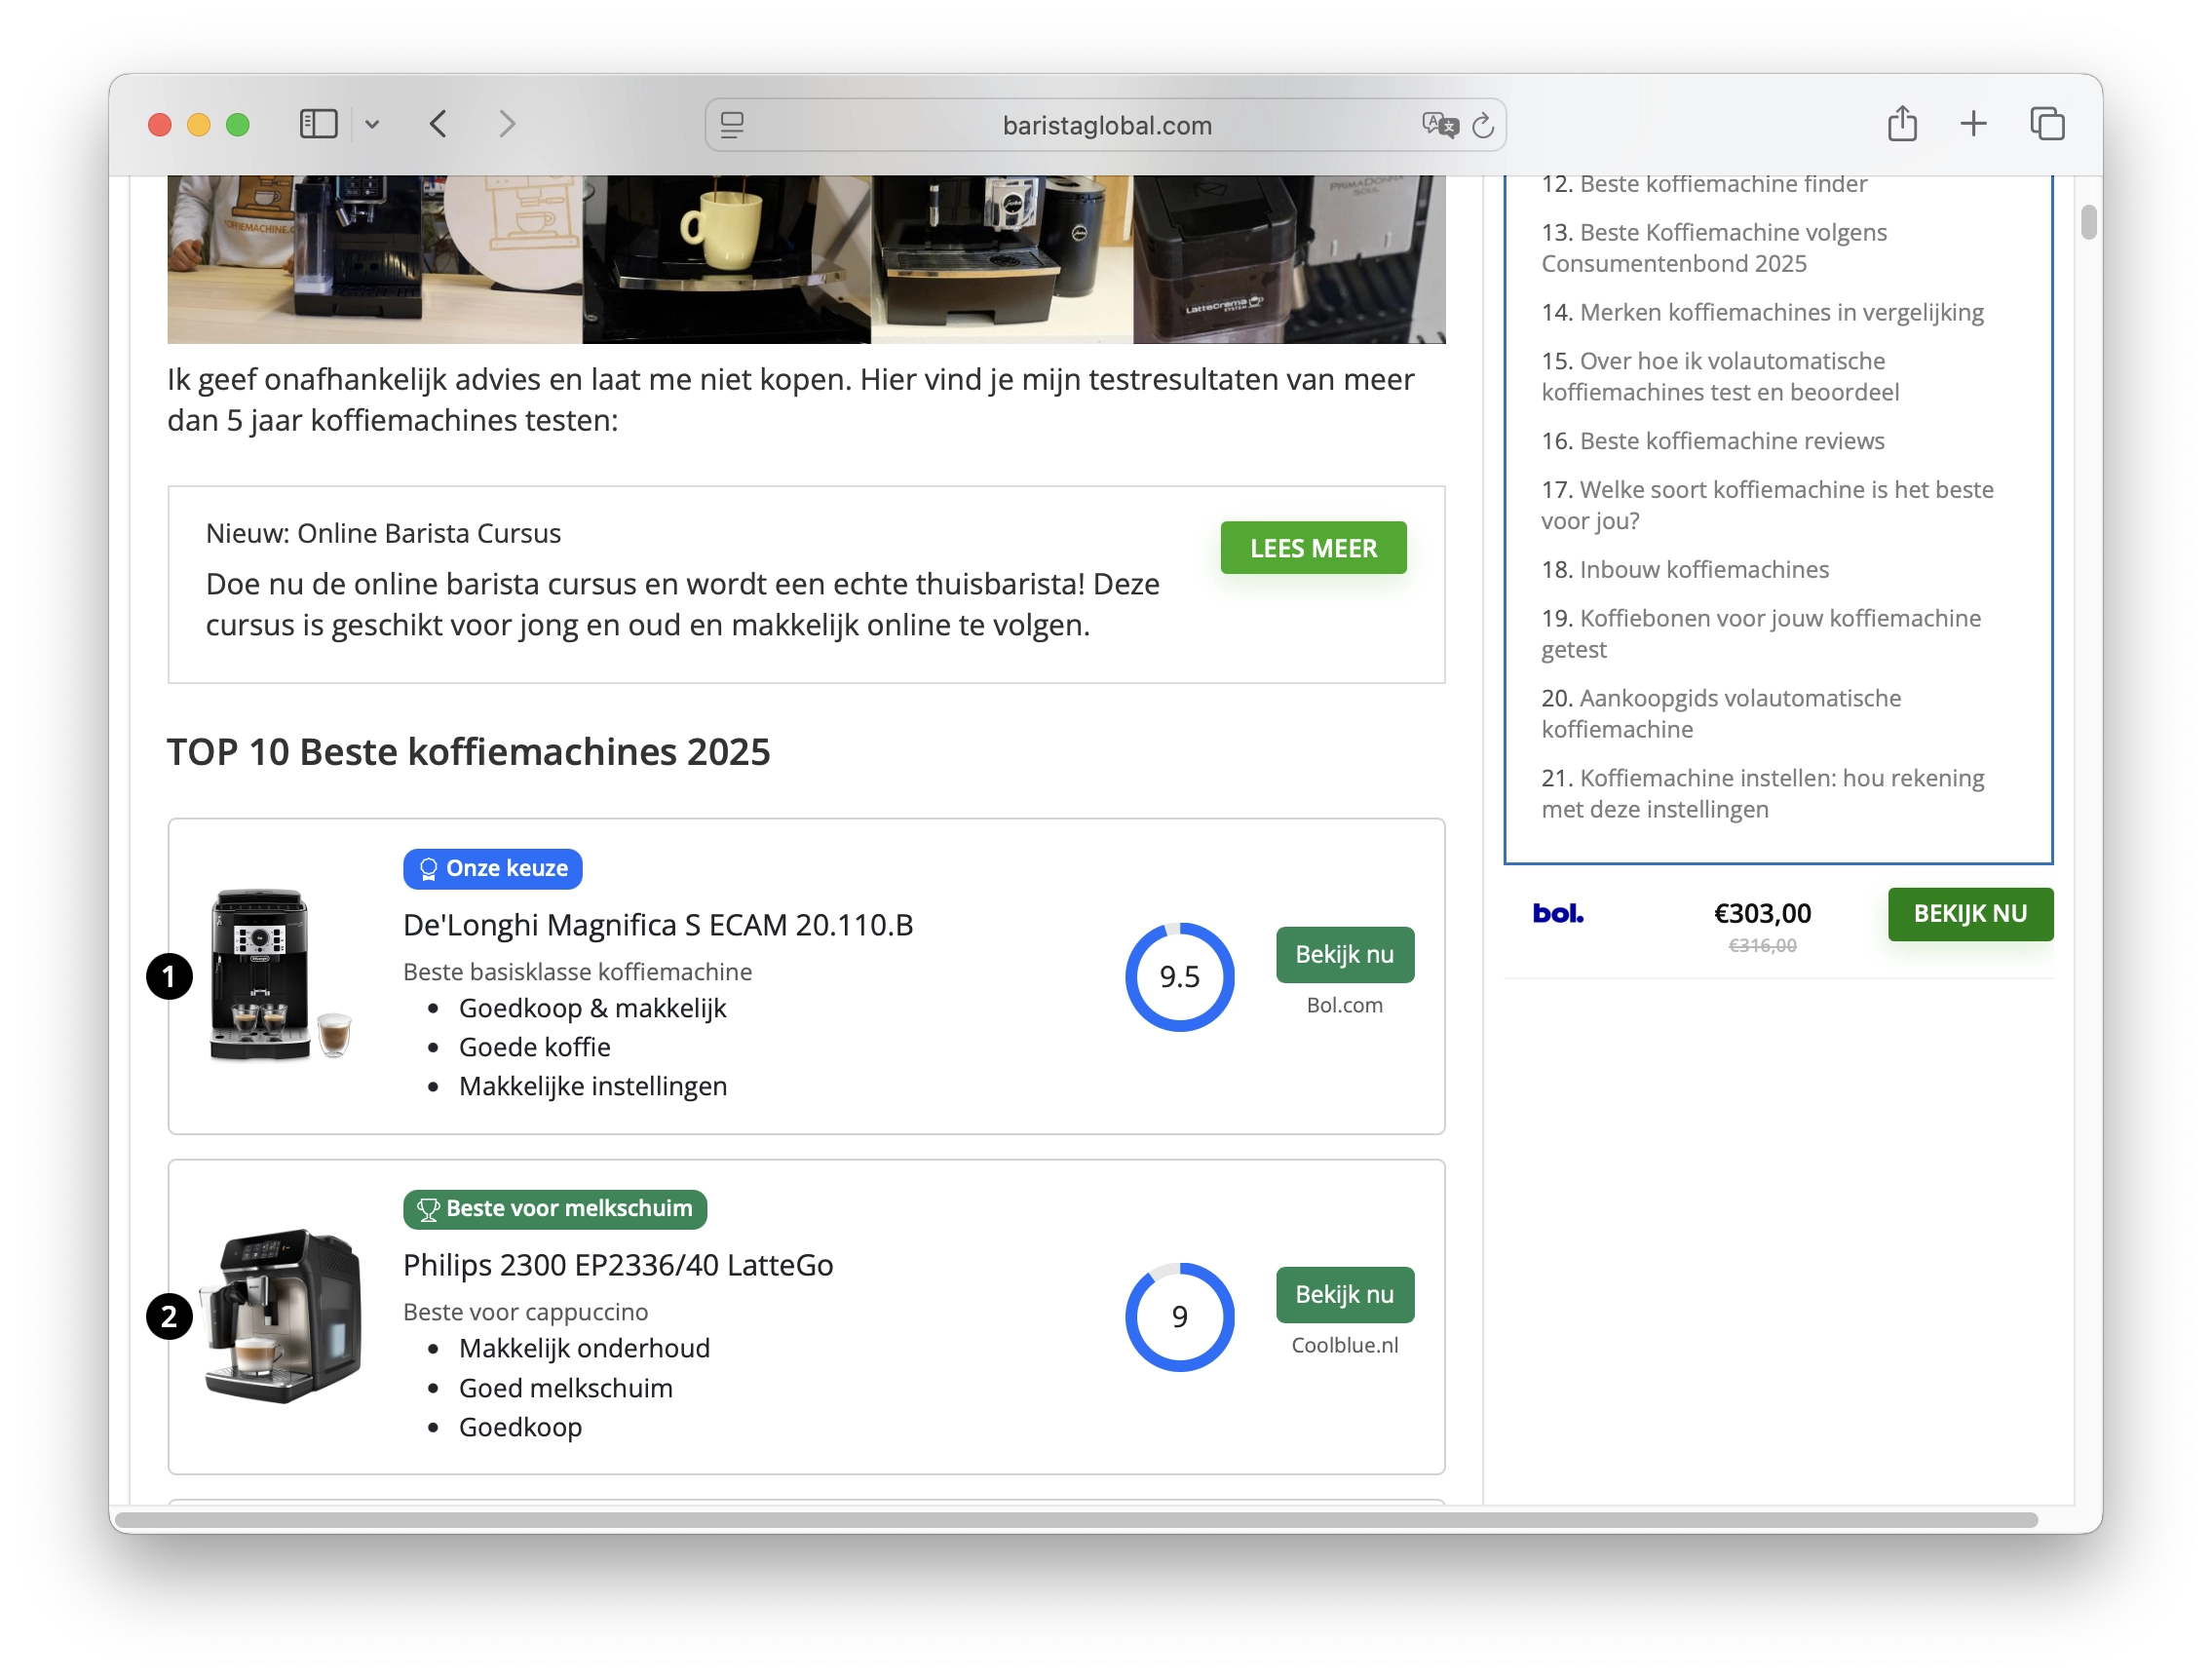2212x1678 pixels.
Task: Click the forward navigation arrow
Action: pyautogui.click(x=507, y=124)
